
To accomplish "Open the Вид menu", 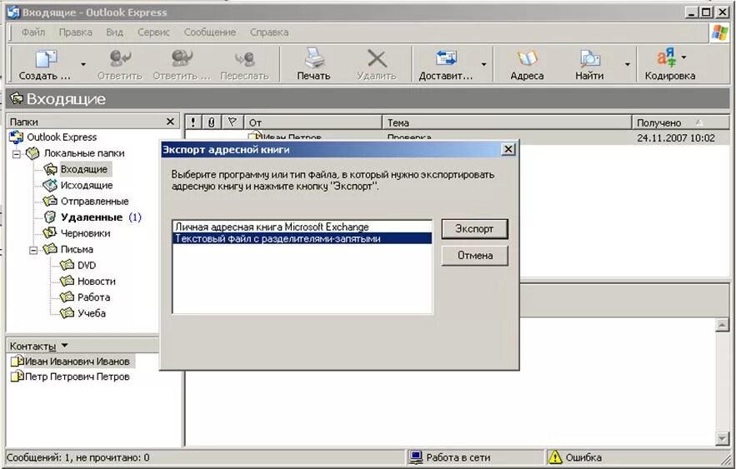I will pyautogui.click(x=114, y=32).
